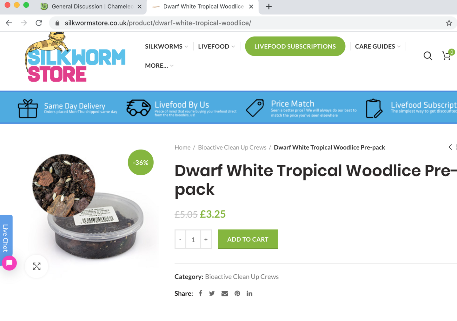Open Bioactive Clean Up Crews breadcrumb link
This screenshot has width=457, height=321.
click(232, 147)
